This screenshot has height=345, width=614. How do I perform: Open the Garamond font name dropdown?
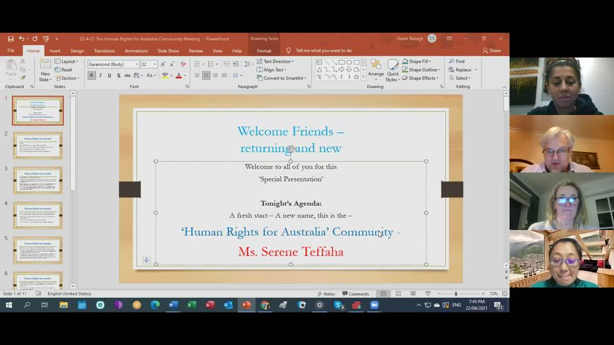[137, 65]
